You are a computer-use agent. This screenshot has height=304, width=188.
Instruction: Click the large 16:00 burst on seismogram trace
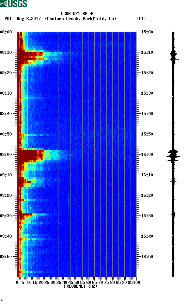coord(173,156)
